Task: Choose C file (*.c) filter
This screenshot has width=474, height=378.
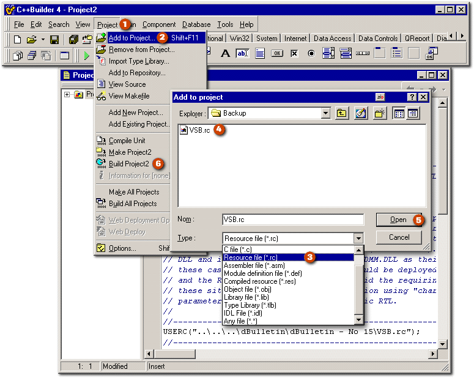Action: click(288, 250)
